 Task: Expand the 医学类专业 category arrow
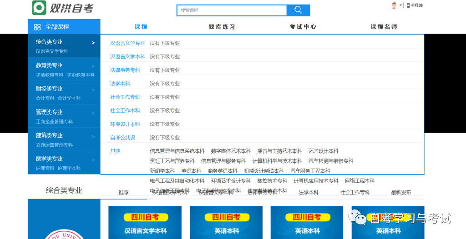(x=93, y=160)
